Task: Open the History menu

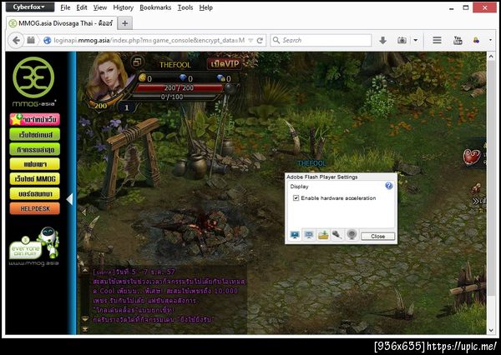Action: click(123, 7)
